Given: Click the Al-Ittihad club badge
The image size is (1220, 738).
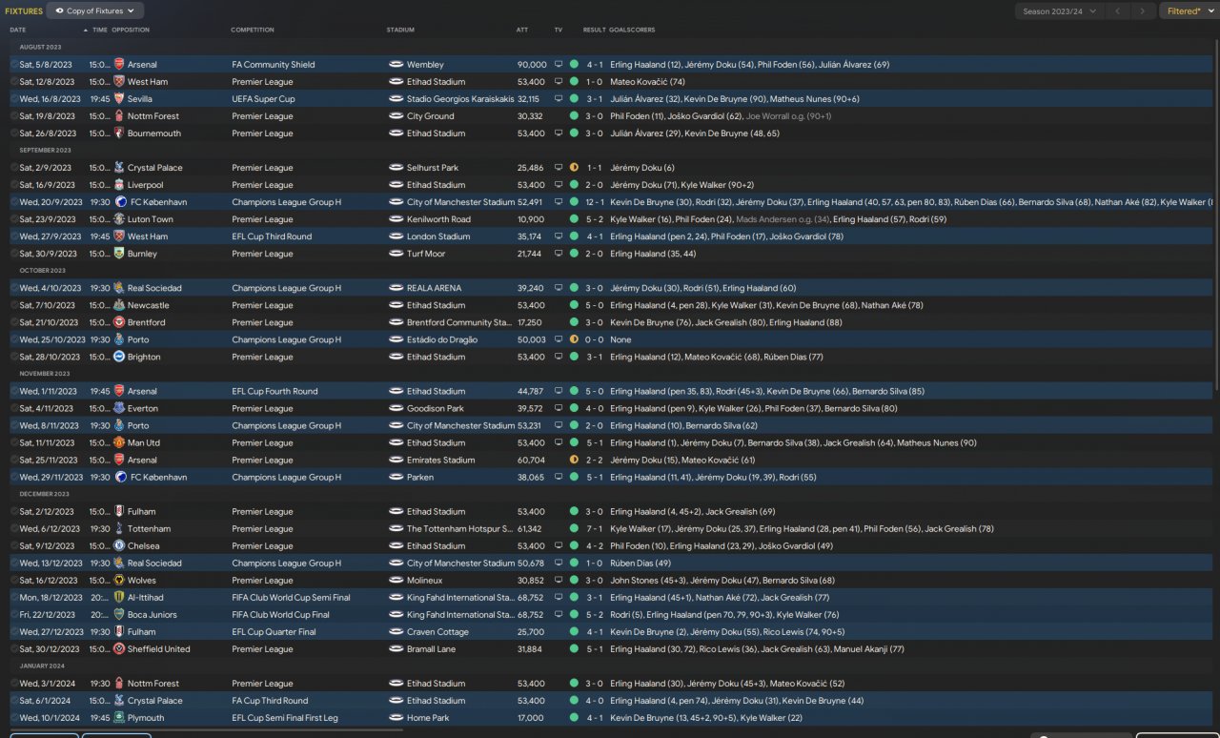Looking at the screenshot, I should [119, 597].
